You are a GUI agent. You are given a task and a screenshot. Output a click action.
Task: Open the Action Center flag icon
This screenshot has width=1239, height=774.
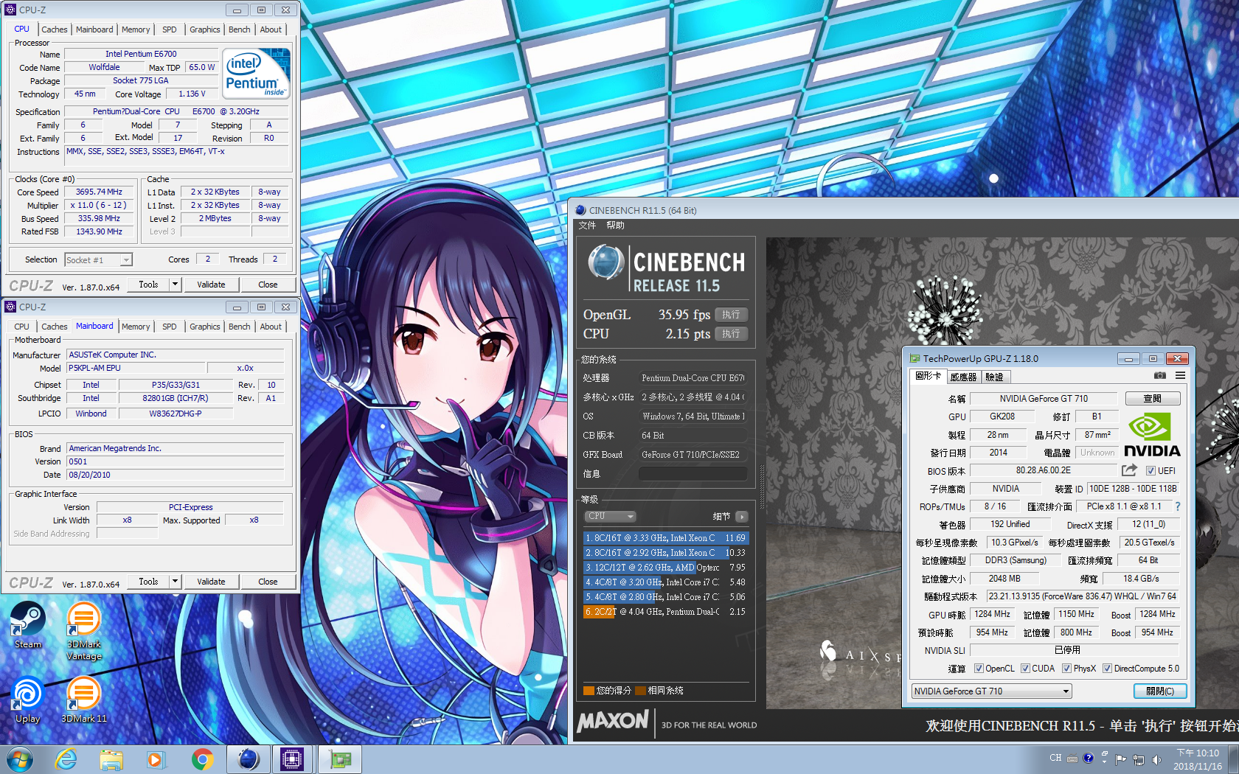pos(1121,759)
